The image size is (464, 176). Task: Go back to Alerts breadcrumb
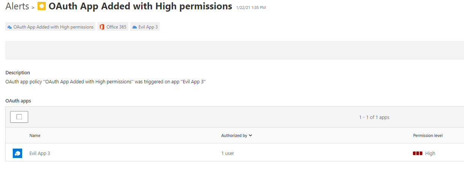(x=17, y=6)
